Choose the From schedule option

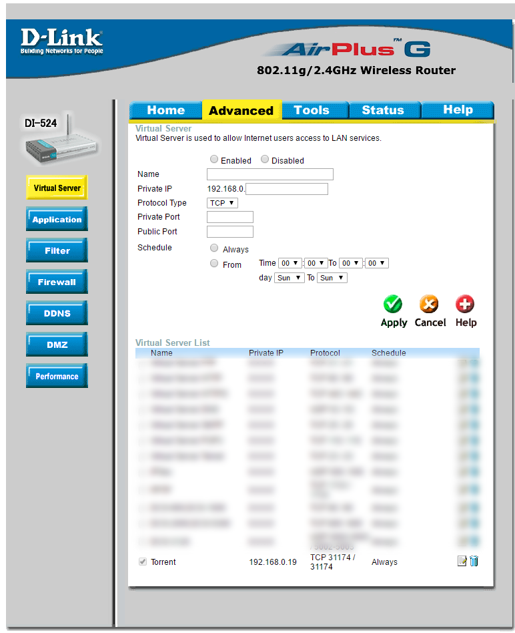pos(214,263)
